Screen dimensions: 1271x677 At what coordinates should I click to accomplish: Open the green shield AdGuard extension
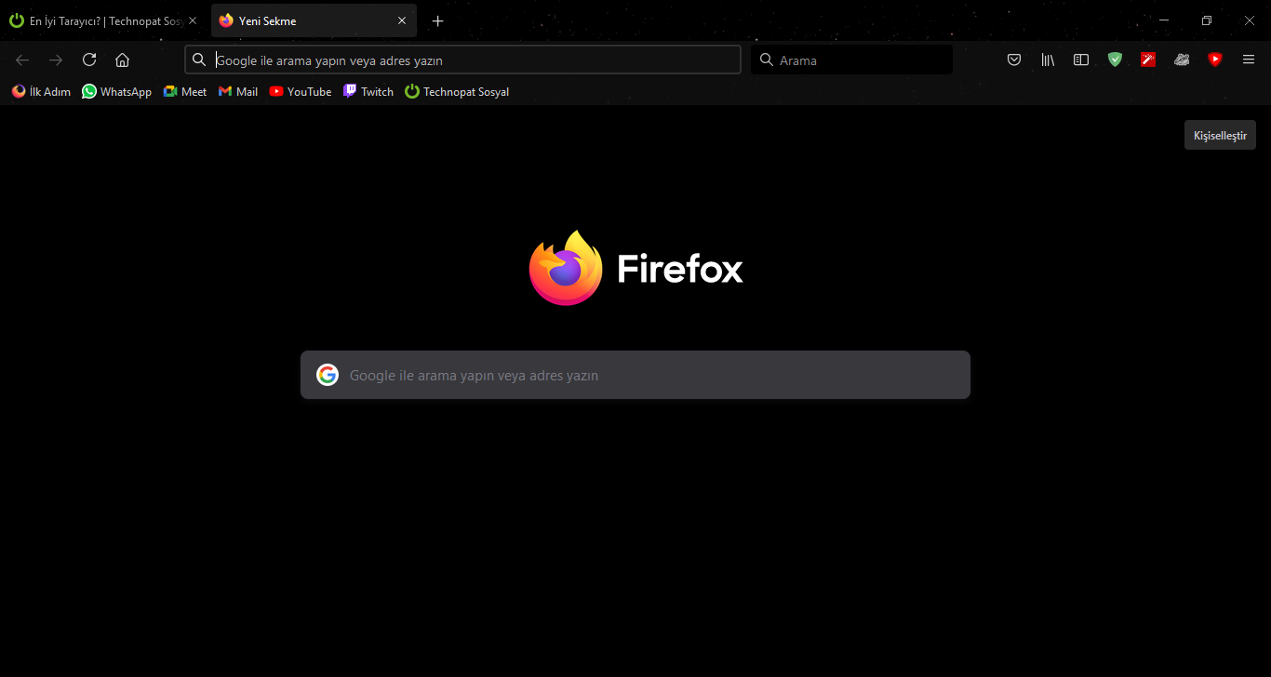[x=1115, y=60]
